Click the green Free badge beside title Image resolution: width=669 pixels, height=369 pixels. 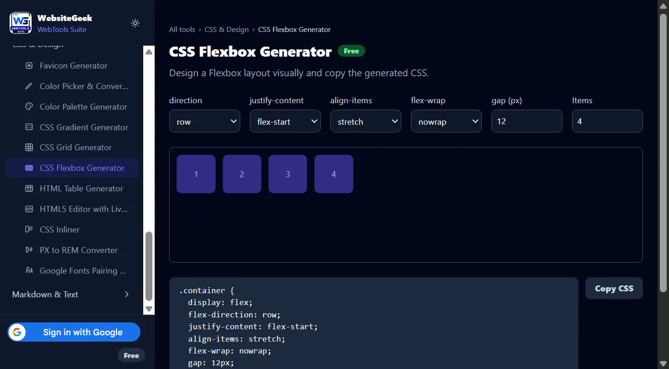tap(351, 51)
